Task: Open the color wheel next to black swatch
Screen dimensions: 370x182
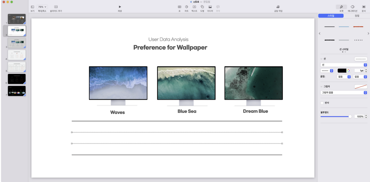Action: pyautogui.click(x=348, y=70)
